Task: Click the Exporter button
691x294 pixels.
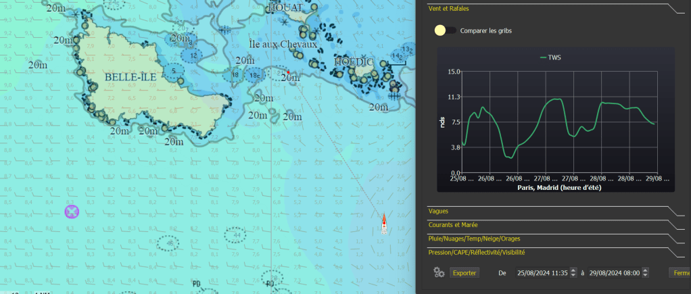Action: (464, 272)
